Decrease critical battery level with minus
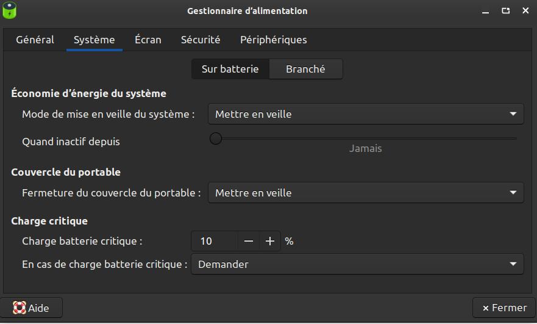 point(248,241)
